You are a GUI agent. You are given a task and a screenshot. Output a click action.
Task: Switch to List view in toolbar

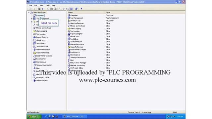point(68,9)
